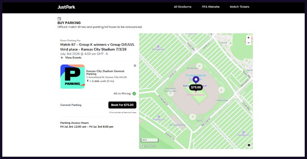307x159 pixels.
Task: Open the green Parking thumbnail image
Action: coord(72,76)
